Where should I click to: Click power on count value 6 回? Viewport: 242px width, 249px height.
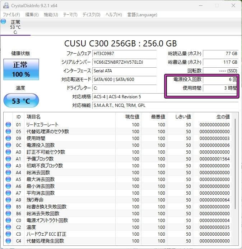(220, 79)
